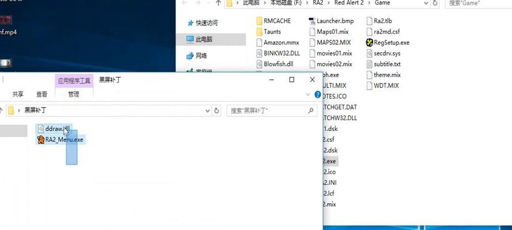Select the secdrv.sys file
This screenshot has height=230, width=512.
click(x=384, y=53)
